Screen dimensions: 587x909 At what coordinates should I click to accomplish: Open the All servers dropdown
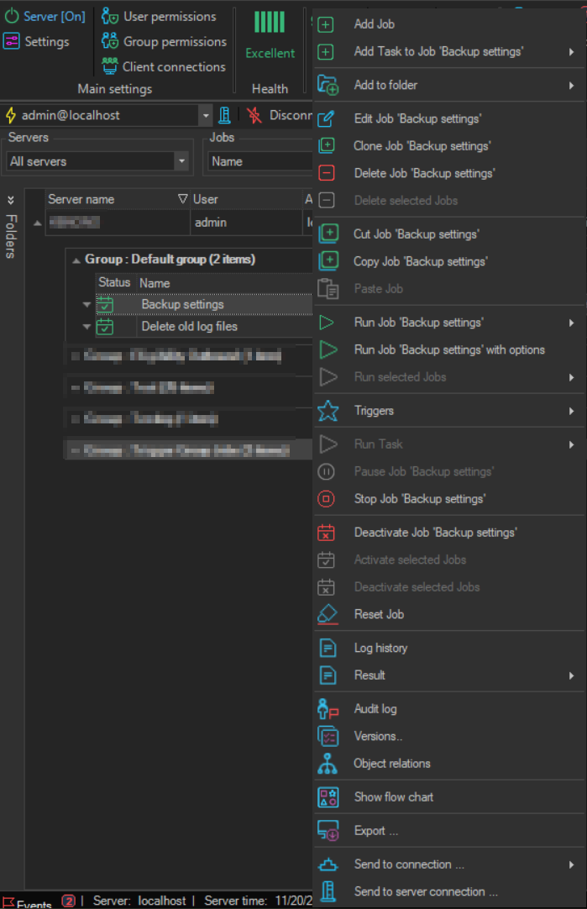pyautogui.click(x=181, y=161)
